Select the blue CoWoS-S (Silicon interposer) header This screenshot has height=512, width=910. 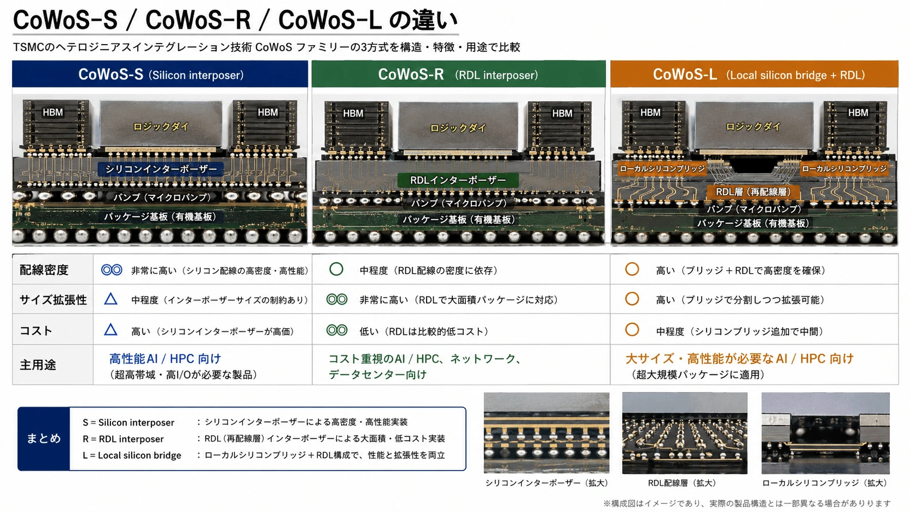point(160,74)
